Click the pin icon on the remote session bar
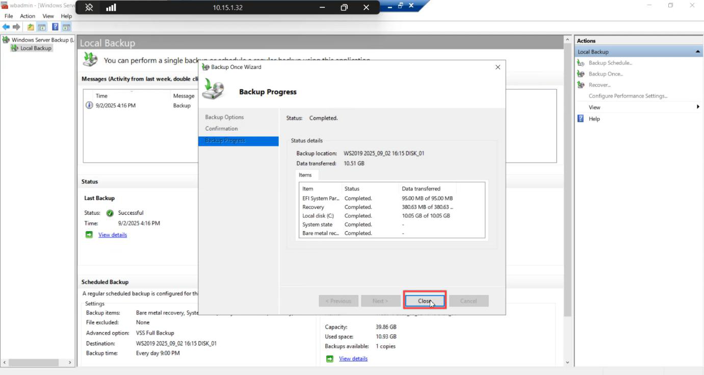The height and width of the screenshot is (375, 704). (x=89, y=7)
